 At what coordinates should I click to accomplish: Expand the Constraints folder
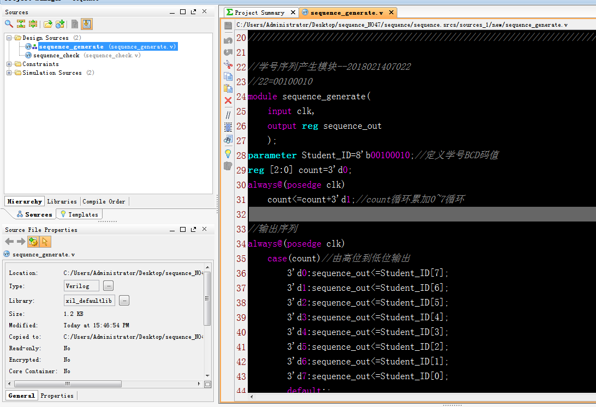click(x=9, y=64)
